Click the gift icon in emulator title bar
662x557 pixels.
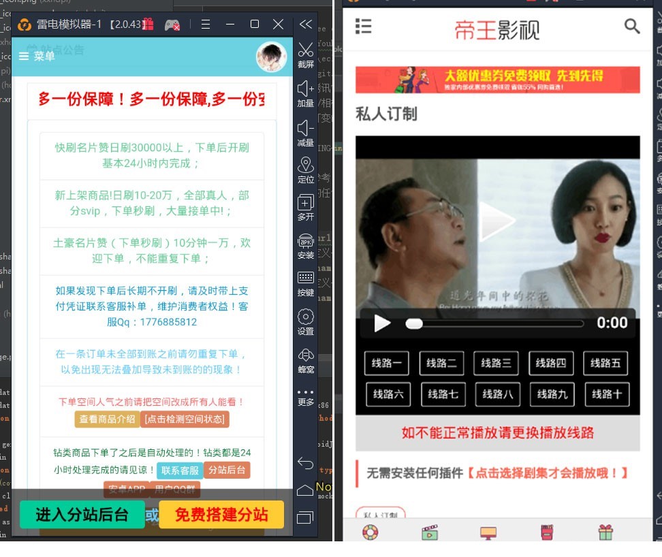coord(148,24)
